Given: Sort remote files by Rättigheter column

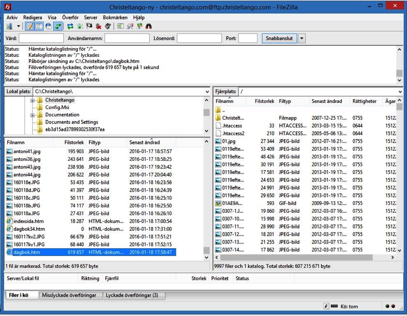Looking at the screenshot, I should coord(366,101).
